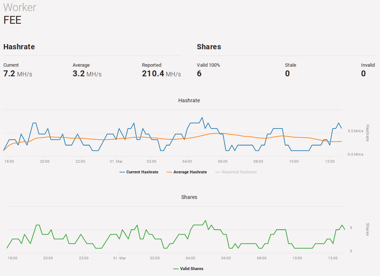This screenshot has height=276, width=380.
Task: Click the Hashrate section heading
Action: coord(19,46)
